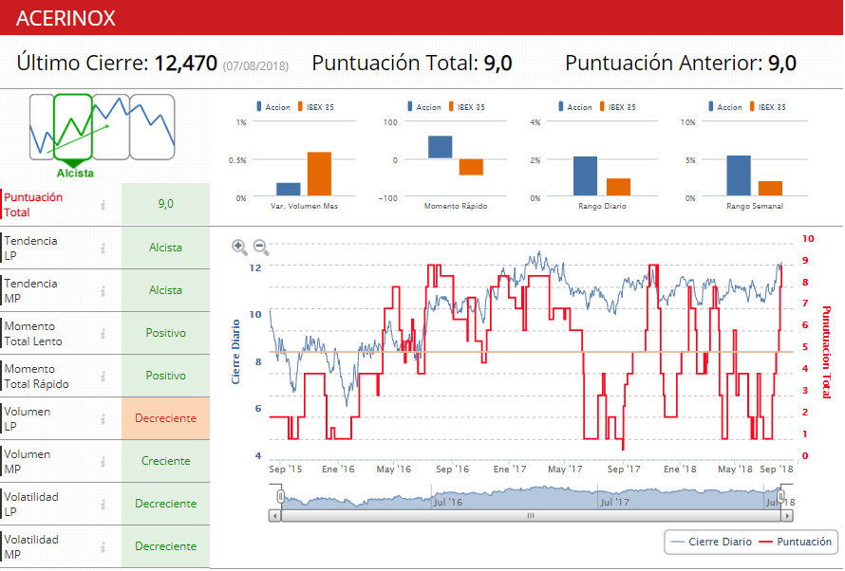Screen dimensions: 845x571
Task: Click Alcista value for Tendencia MP
Action: [165, 290]
